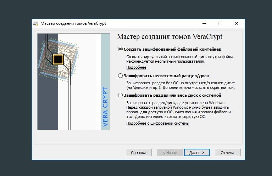Click text 'т.д. Дополнительно - создать скрытую ОС.'
The height and width of the screenshot is (176, 272).
click(166, 117)
